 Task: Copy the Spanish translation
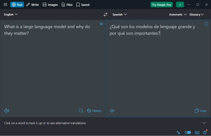pos(201,111)
